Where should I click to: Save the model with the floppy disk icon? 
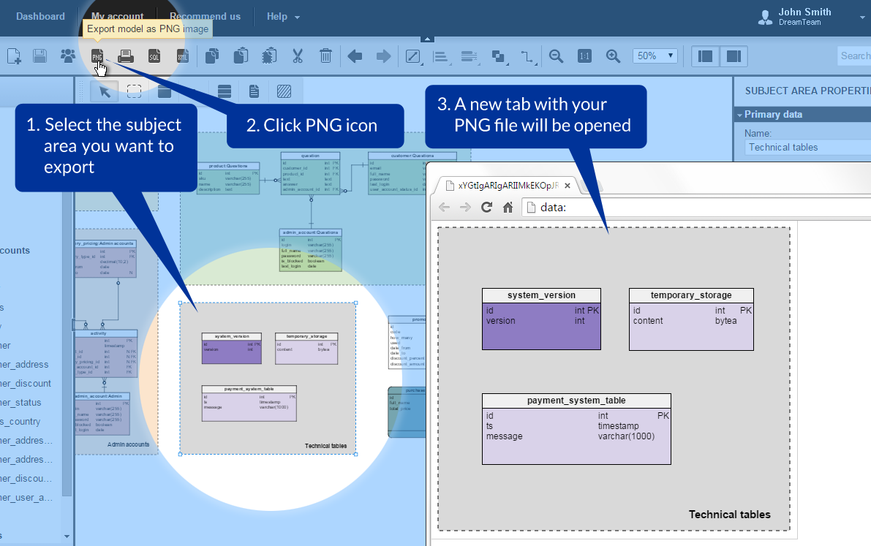point(39,56)
